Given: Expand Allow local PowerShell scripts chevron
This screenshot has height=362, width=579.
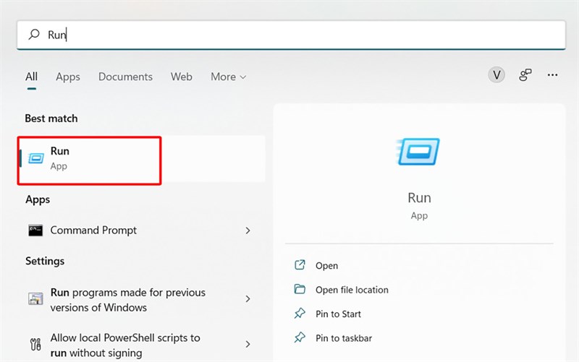Looking at the screenshot, I should pyautogui.click(x=248, y=345).
